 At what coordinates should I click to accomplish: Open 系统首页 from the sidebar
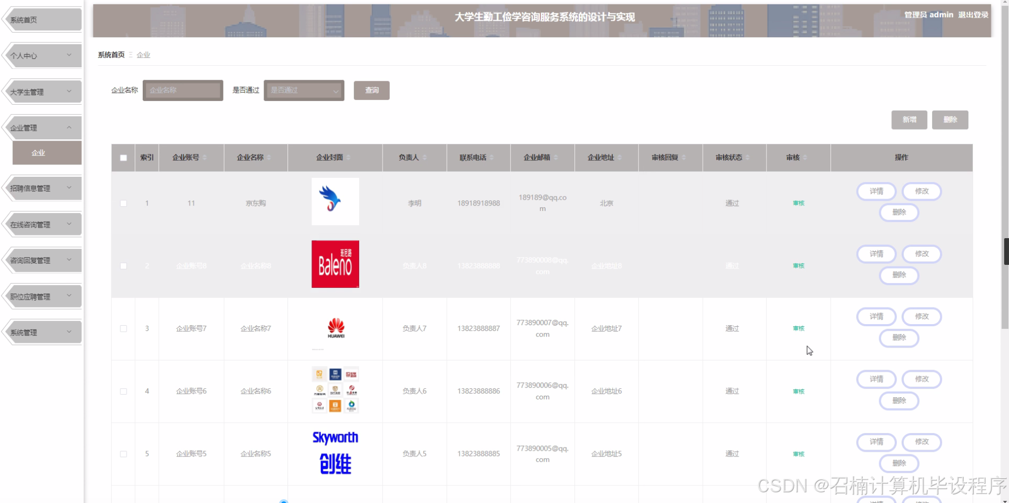point(42,19)
